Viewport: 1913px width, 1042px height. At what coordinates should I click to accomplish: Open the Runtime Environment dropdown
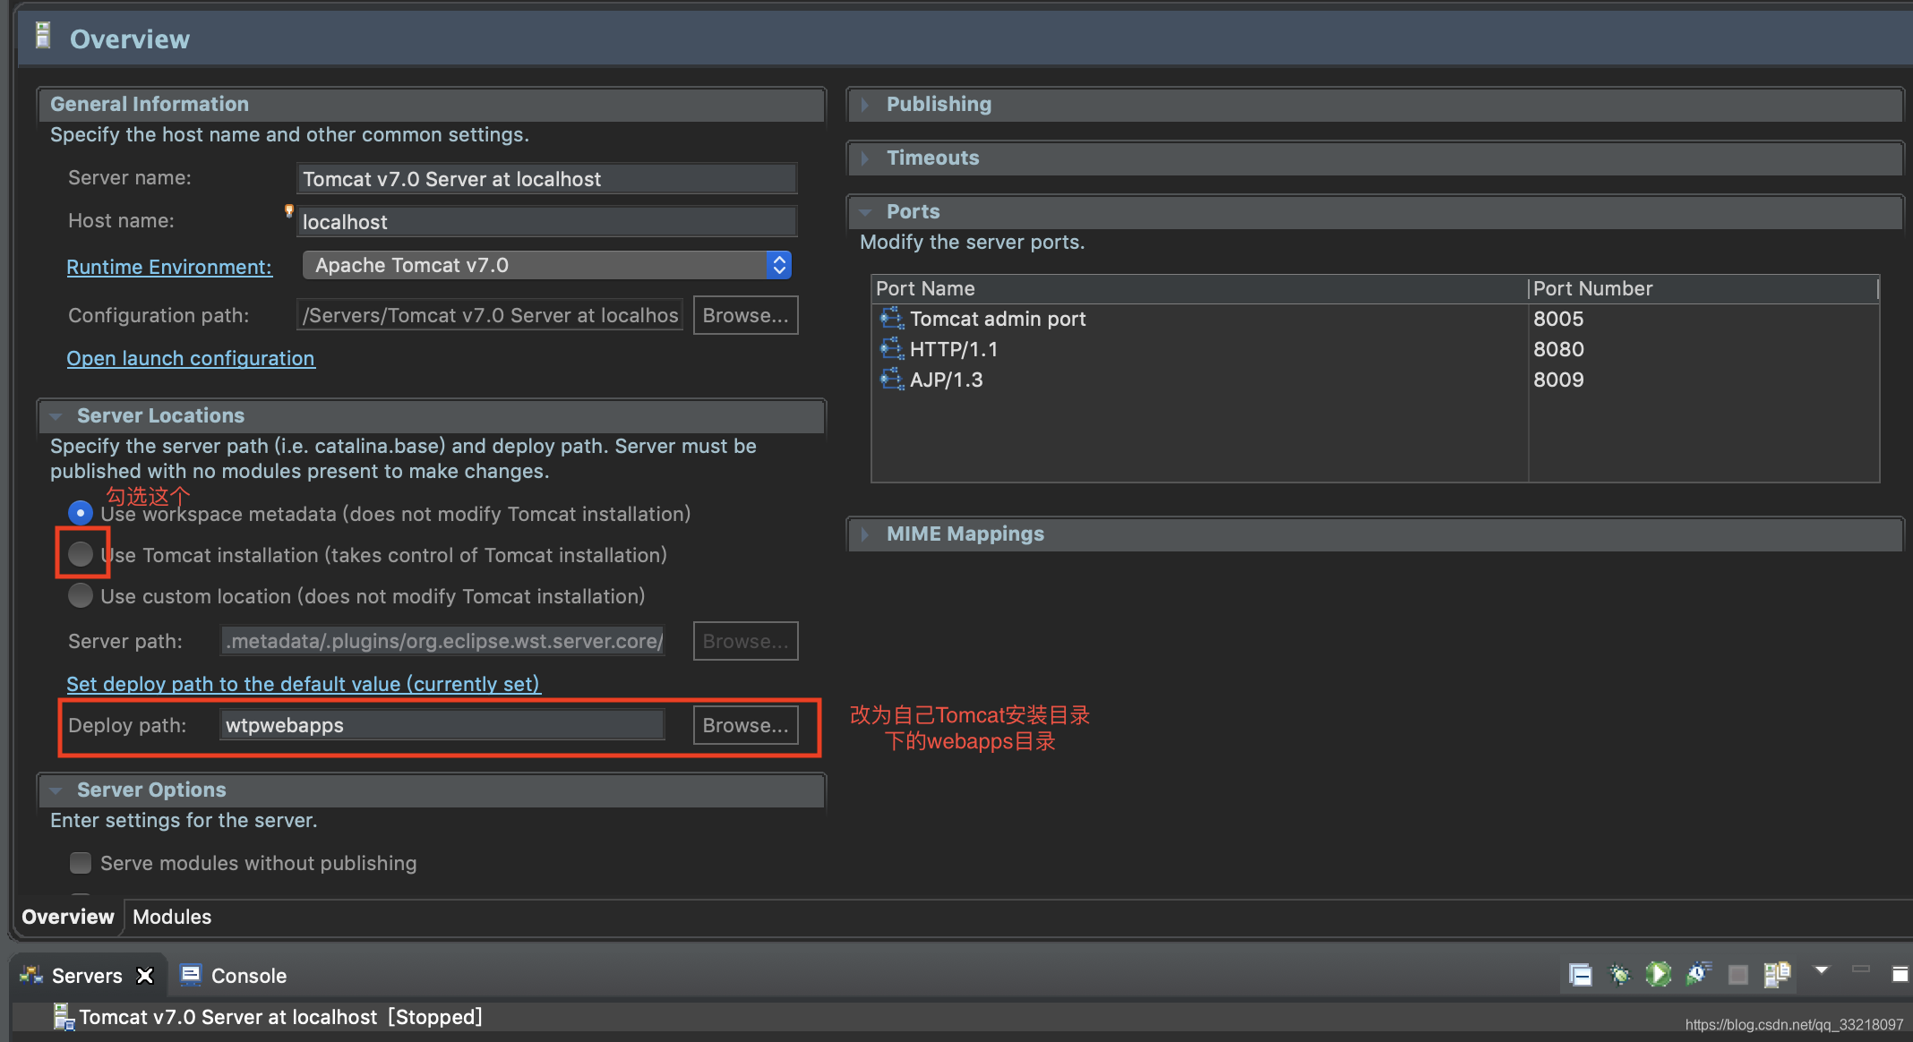[546, 265]
